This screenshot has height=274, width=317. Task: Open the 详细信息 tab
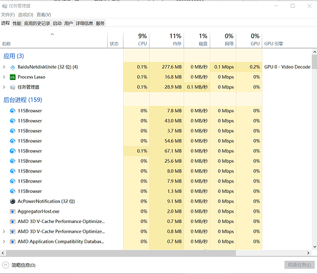pyautogui.click(x=84, y=24)
